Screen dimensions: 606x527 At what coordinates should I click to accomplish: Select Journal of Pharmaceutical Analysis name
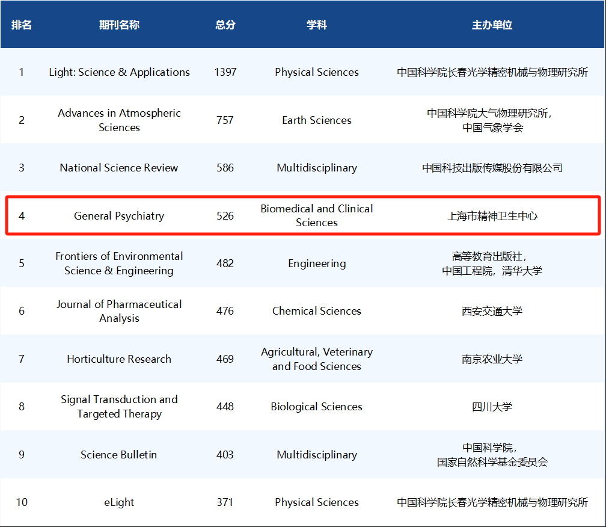click(x=119, y=311)
